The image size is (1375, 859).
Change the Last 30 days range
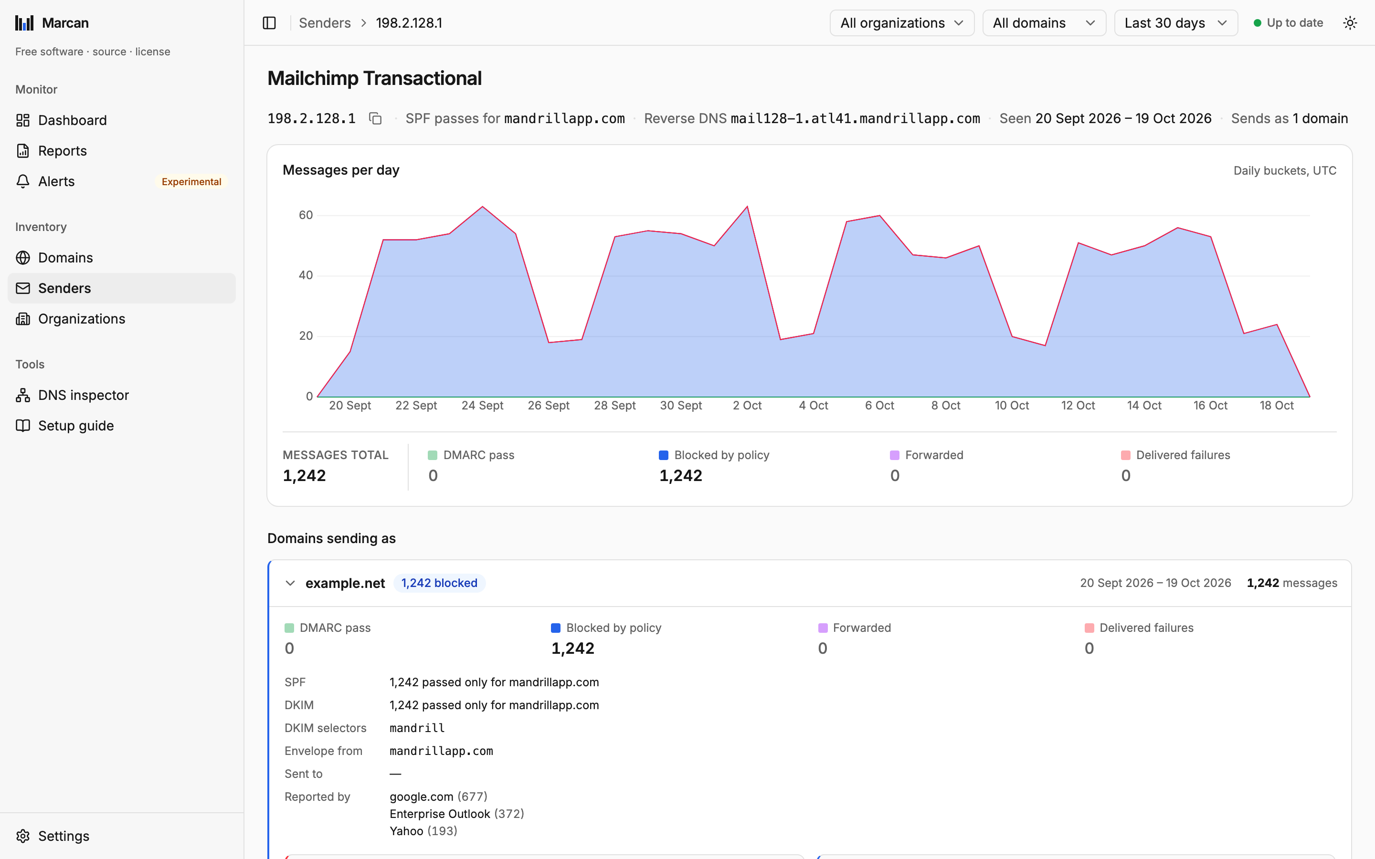(1175, 23)
